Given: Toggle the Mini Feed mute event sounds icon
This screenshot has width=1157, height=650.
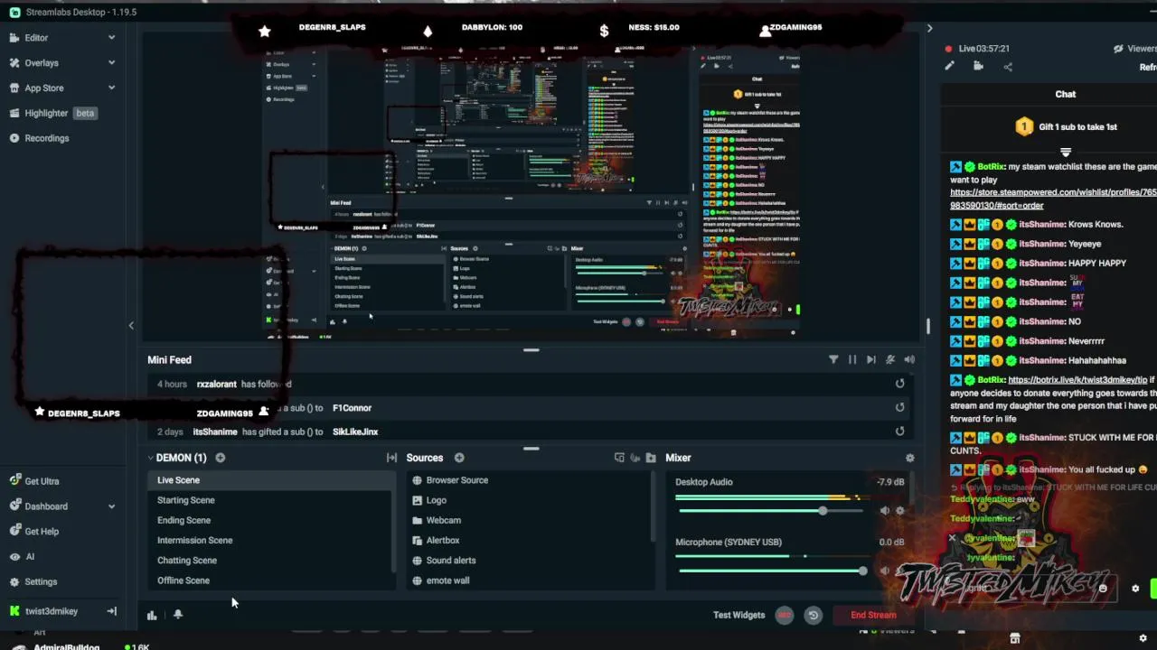Looking at the screenshot, I should click(x=890, y=359).
